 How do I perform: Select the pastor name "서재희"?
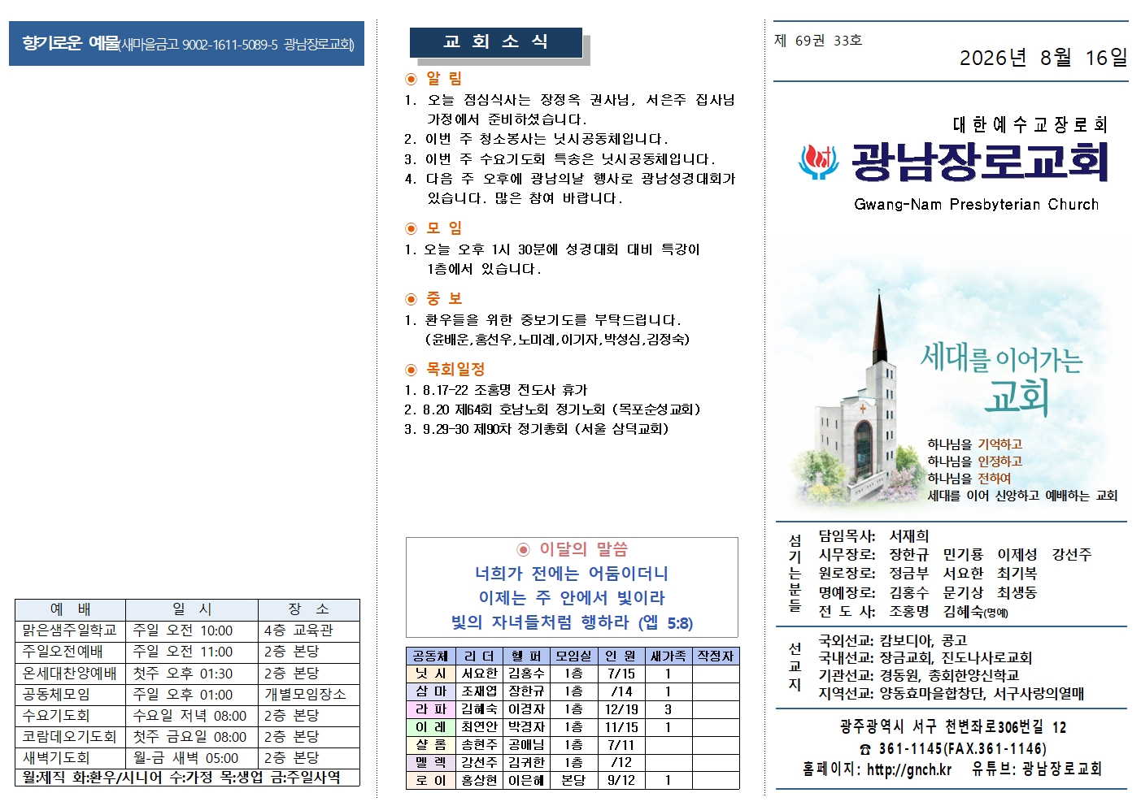(x=909, y=536)
